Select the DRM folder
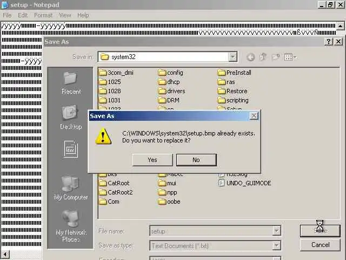 coord(169,100)
